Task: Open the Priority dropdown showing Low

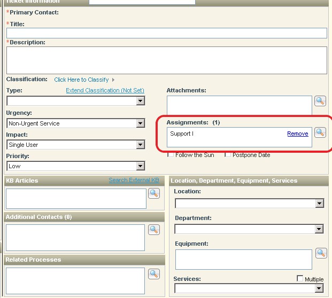Action: pyautogui.click(x=76, y=166)
